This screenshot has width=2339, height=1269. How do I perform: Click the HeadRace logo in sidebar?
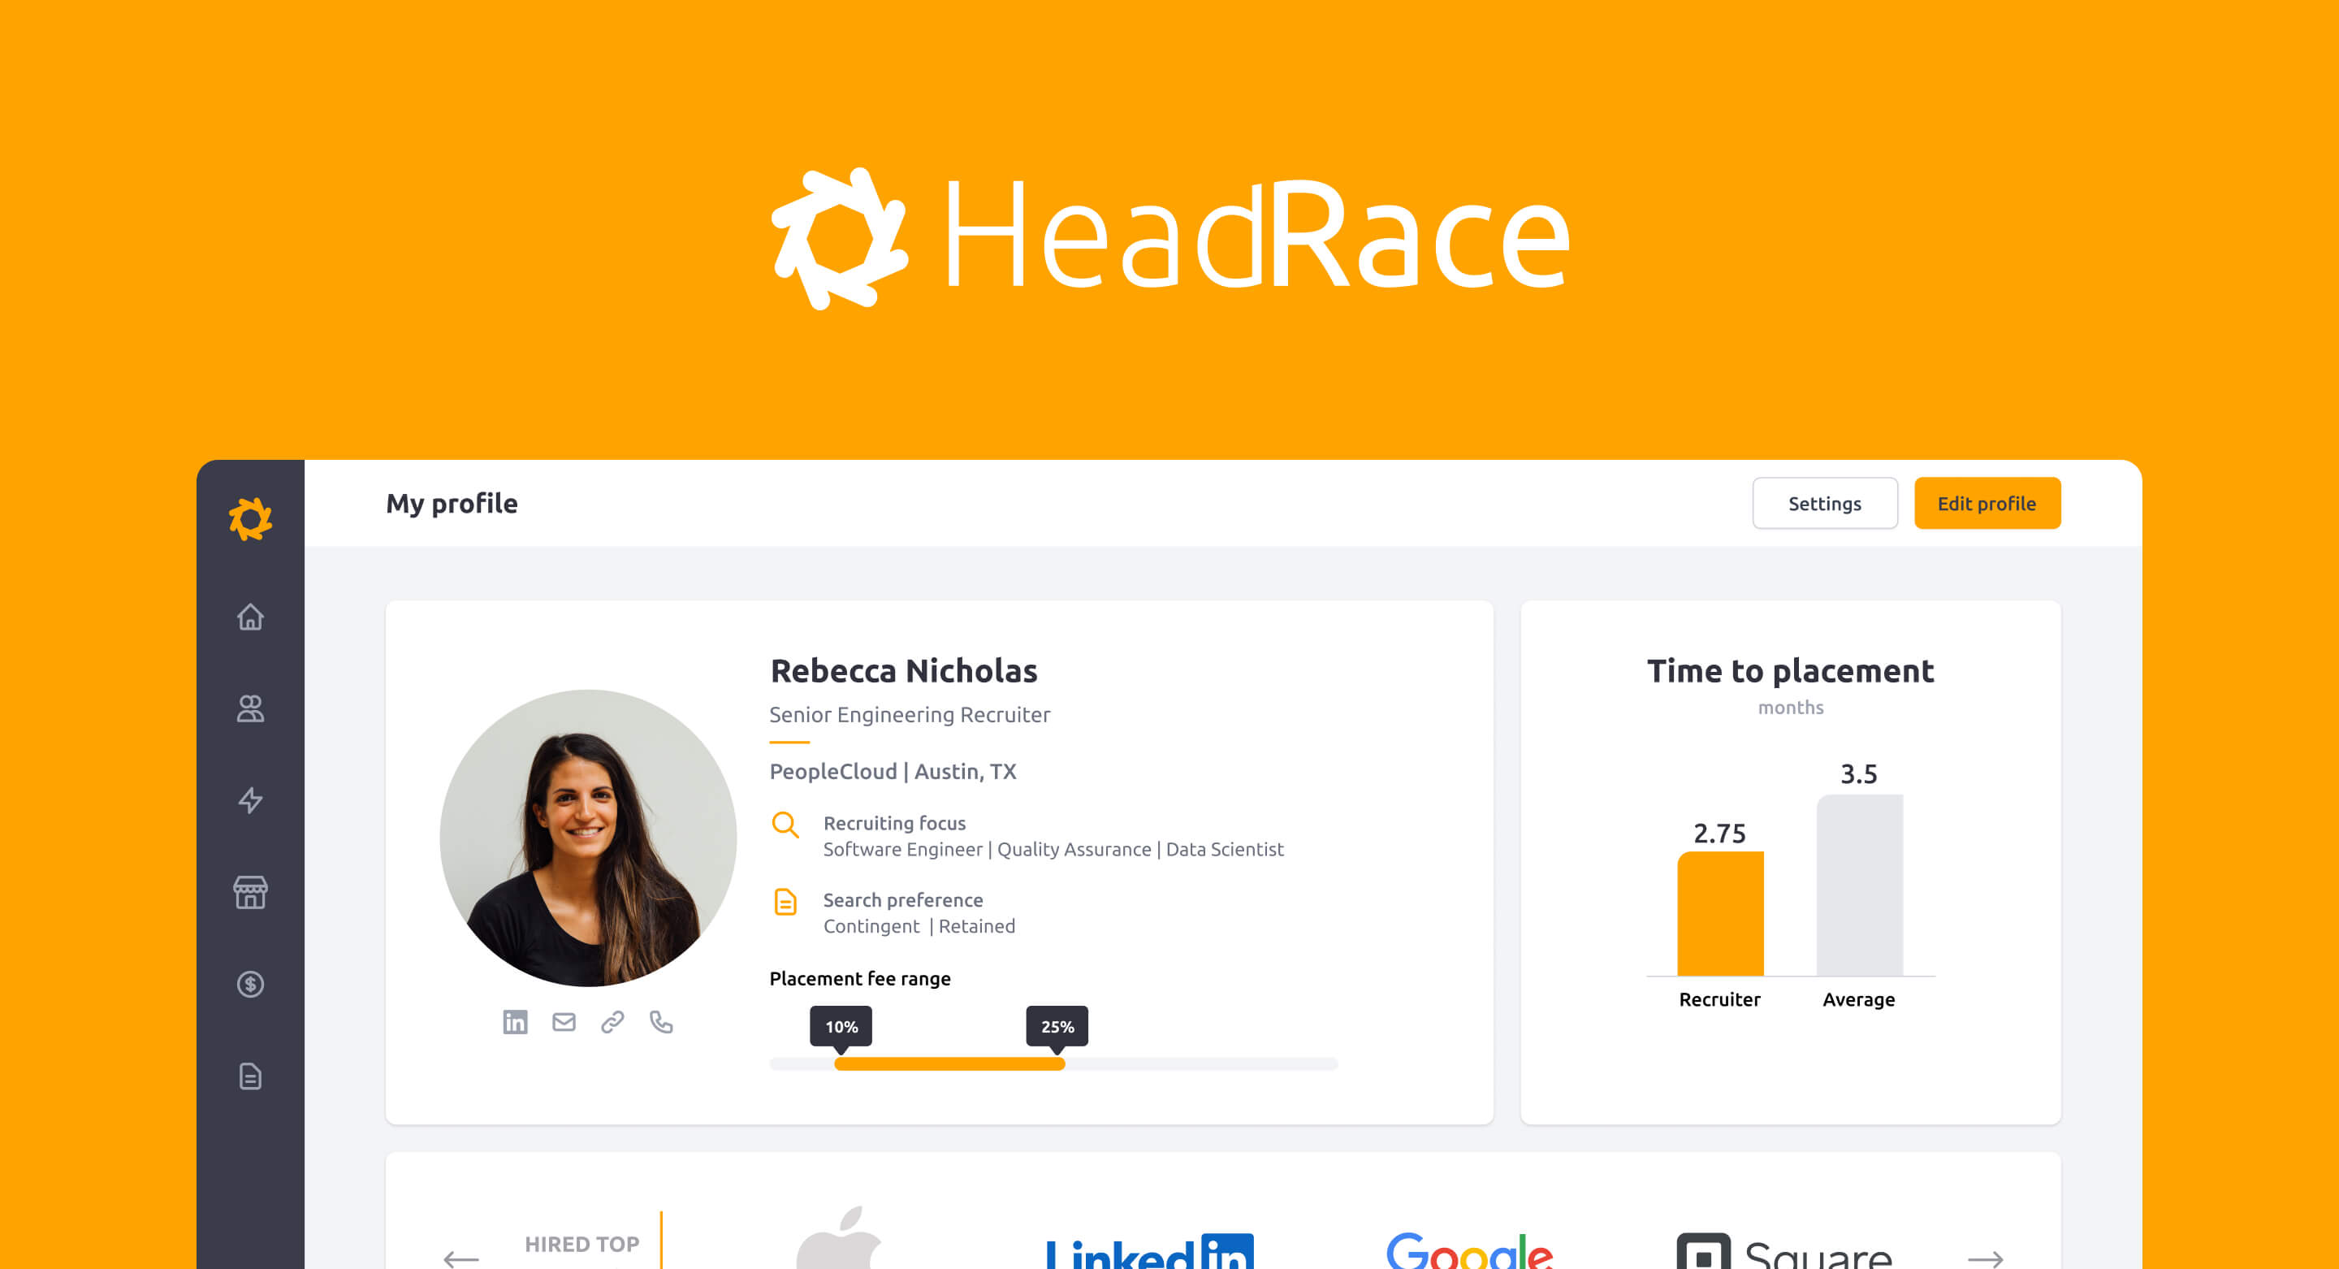coord(249,518)
